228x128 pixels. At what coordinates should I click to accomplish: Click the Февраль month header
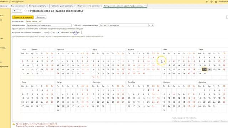coord(61,49)
